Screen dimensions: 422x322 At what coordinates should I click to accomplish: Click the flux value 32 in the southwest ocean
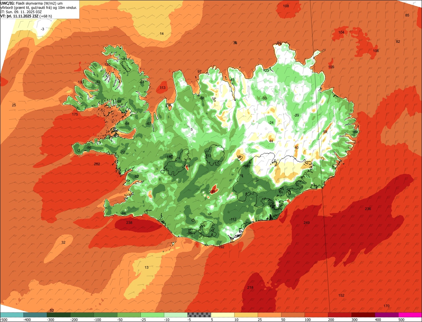63,242
